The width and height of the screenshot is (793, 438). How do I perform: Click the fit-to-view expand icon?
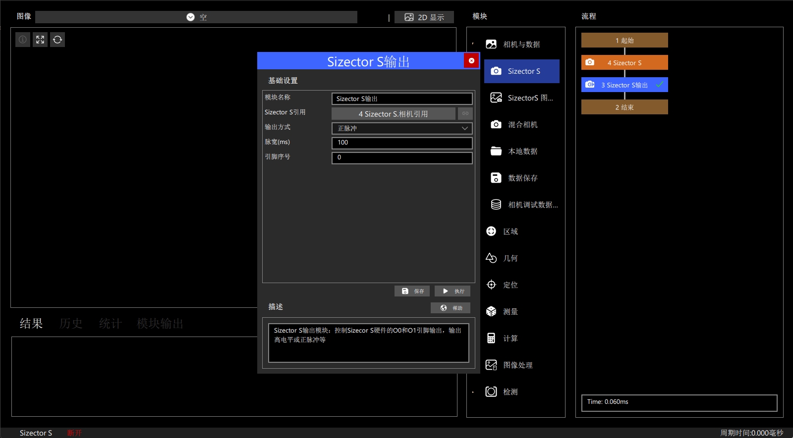click(40, 40)
